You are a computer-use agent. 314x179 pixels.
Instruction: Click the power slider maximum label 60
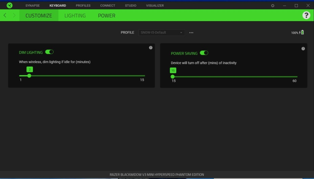(294, 81)
